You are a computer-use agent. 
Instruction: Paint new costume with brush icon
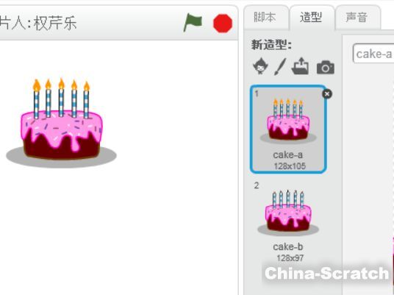coord(280,67)
